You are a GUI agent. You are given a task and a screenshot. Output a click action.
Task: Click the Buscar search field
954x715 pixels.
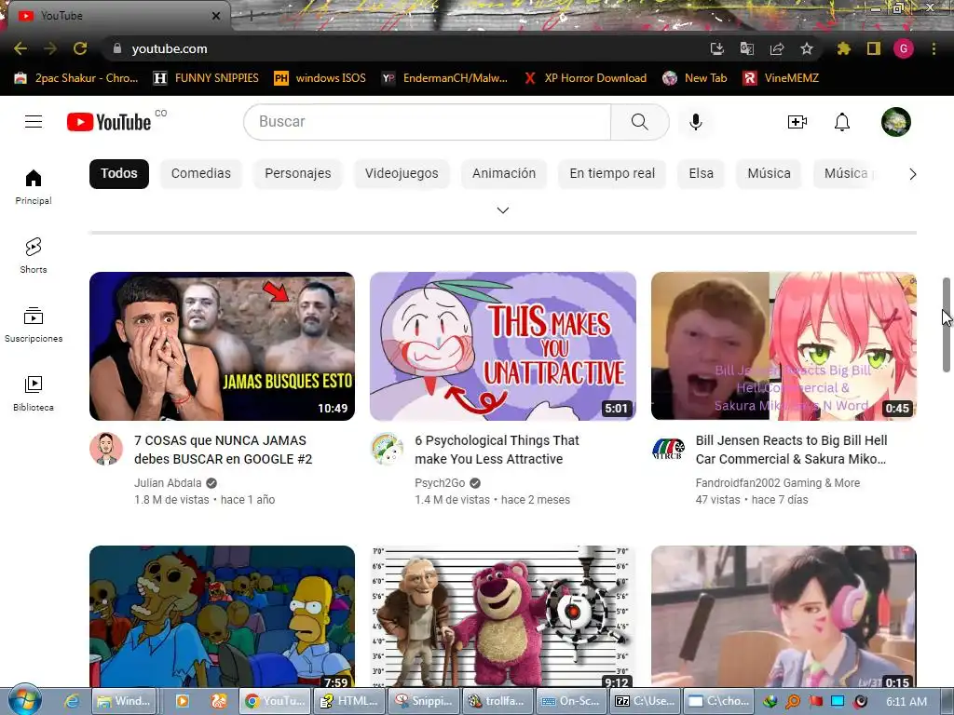click(427, 122)
